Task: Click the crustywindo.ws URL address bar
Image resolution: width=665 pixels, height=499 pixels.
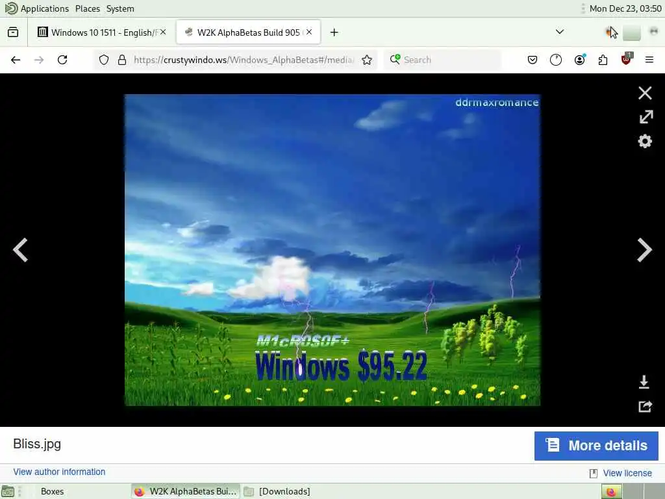Action: click(x=244, y=60)
